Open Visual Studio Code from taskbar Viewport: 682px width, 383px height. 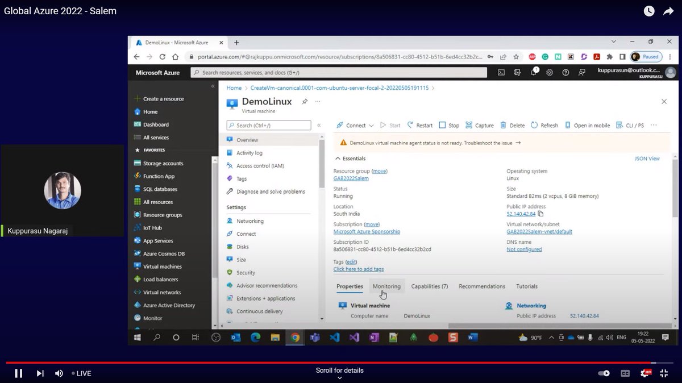(x=334, y=337)
